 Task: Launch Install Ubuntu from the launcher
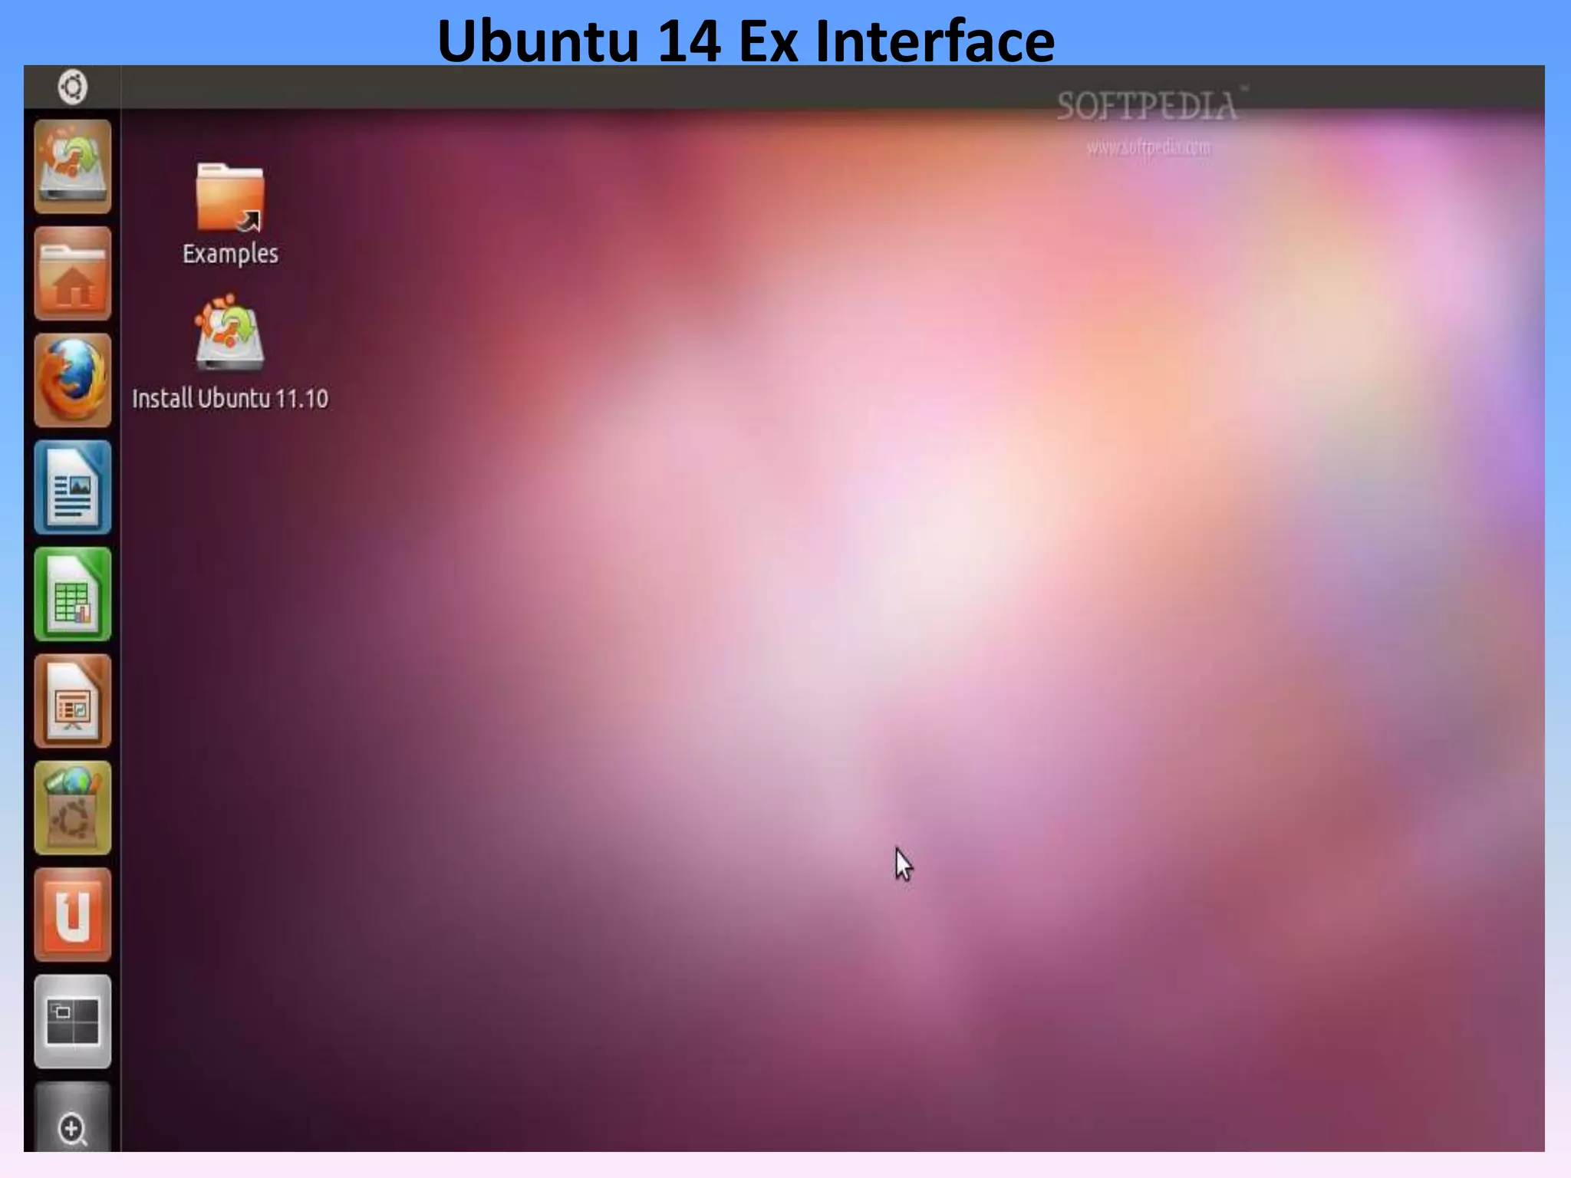tap(73, 166)
